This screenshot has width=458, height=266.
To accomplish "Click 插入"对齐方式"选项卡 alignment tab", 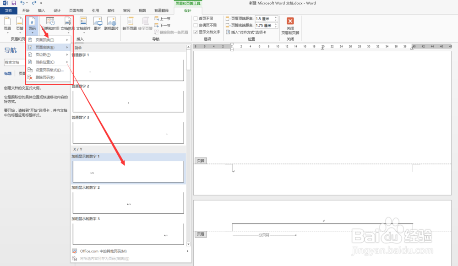I will [246, 32].
